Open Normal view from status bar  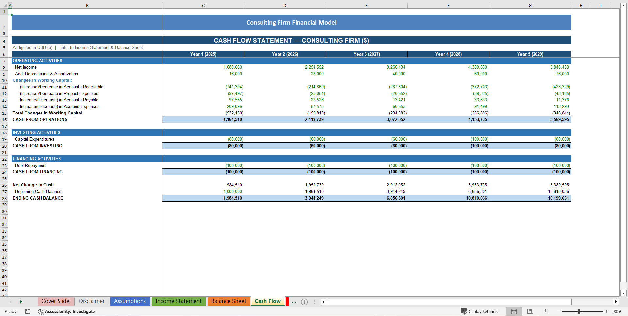[x=514, y=311]
